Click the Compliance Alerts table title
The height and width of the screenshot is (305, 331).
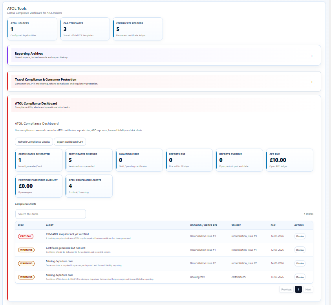tap(26, 204)
